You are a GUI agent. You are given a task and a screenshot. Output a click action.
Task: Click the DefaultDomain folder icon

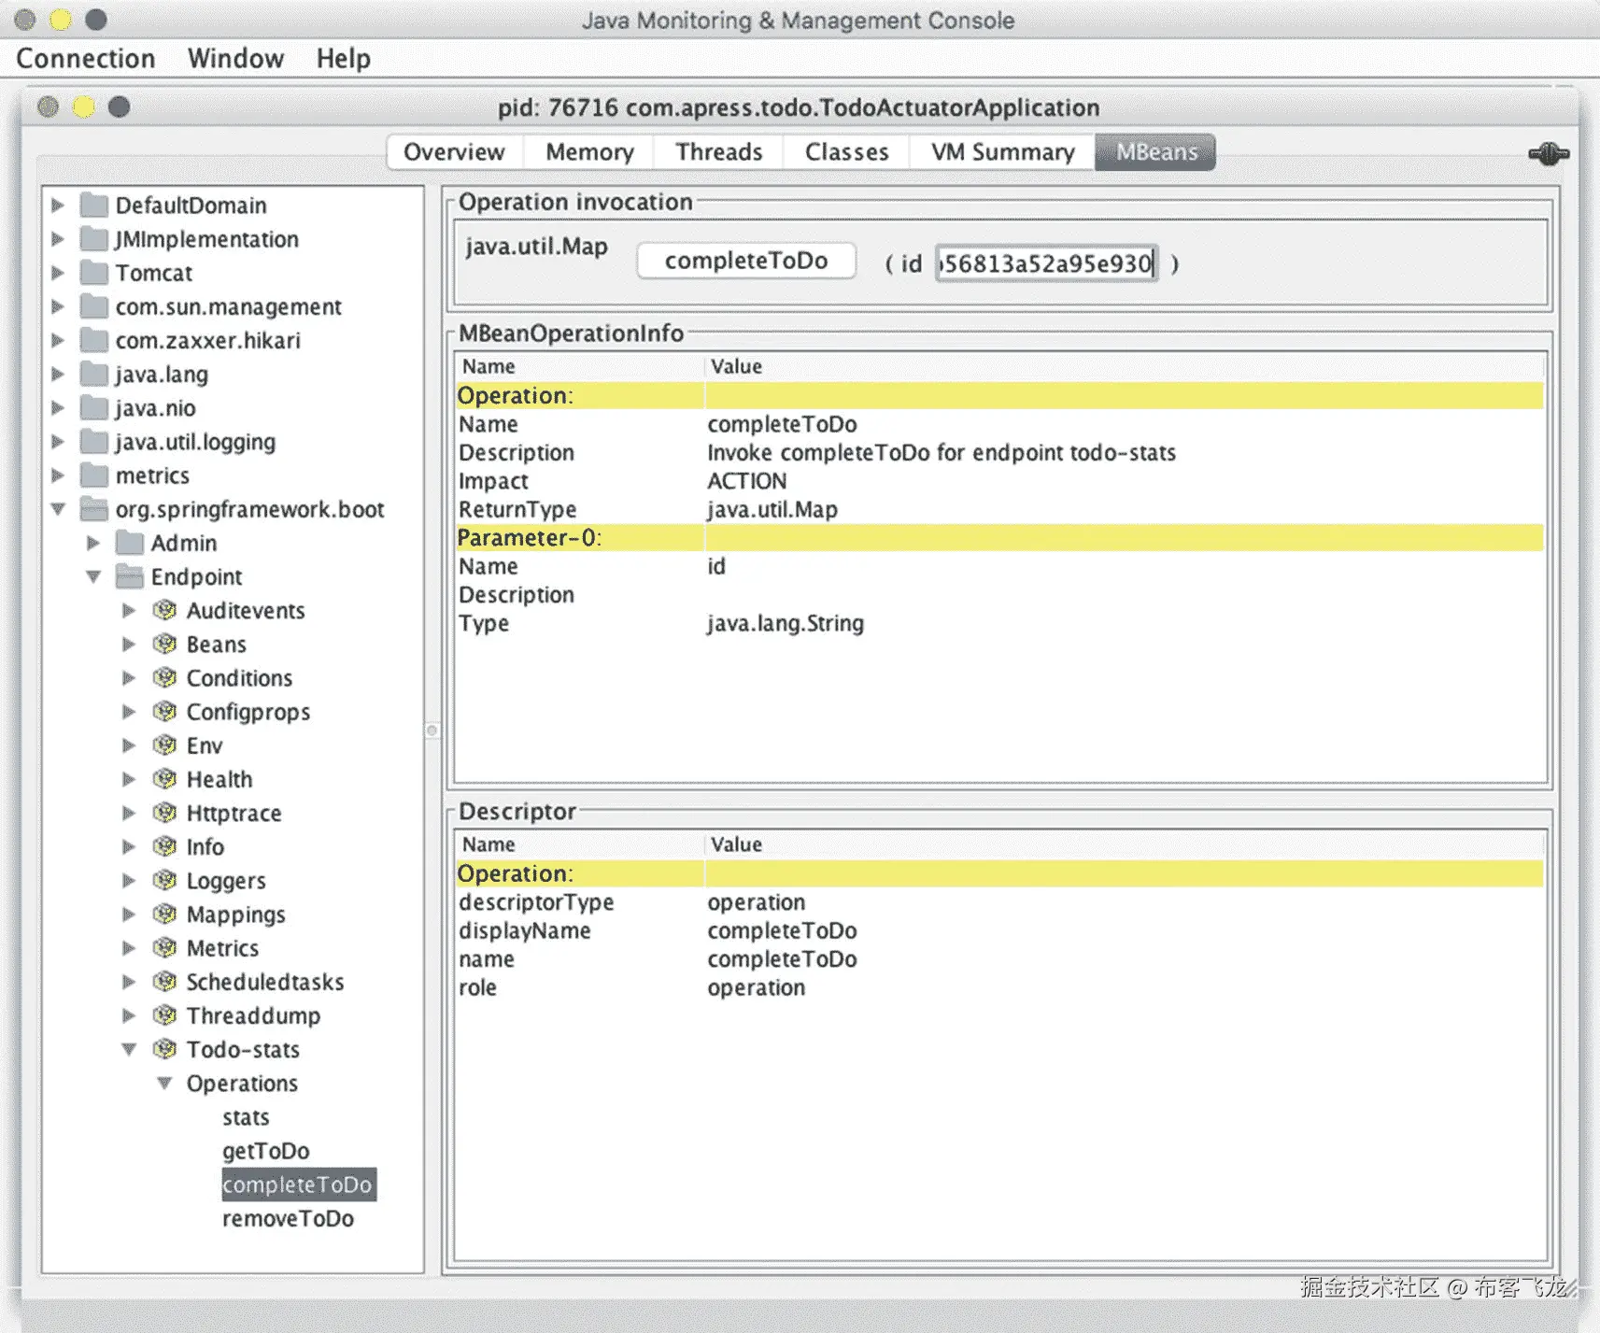click(x=93, y=205)
